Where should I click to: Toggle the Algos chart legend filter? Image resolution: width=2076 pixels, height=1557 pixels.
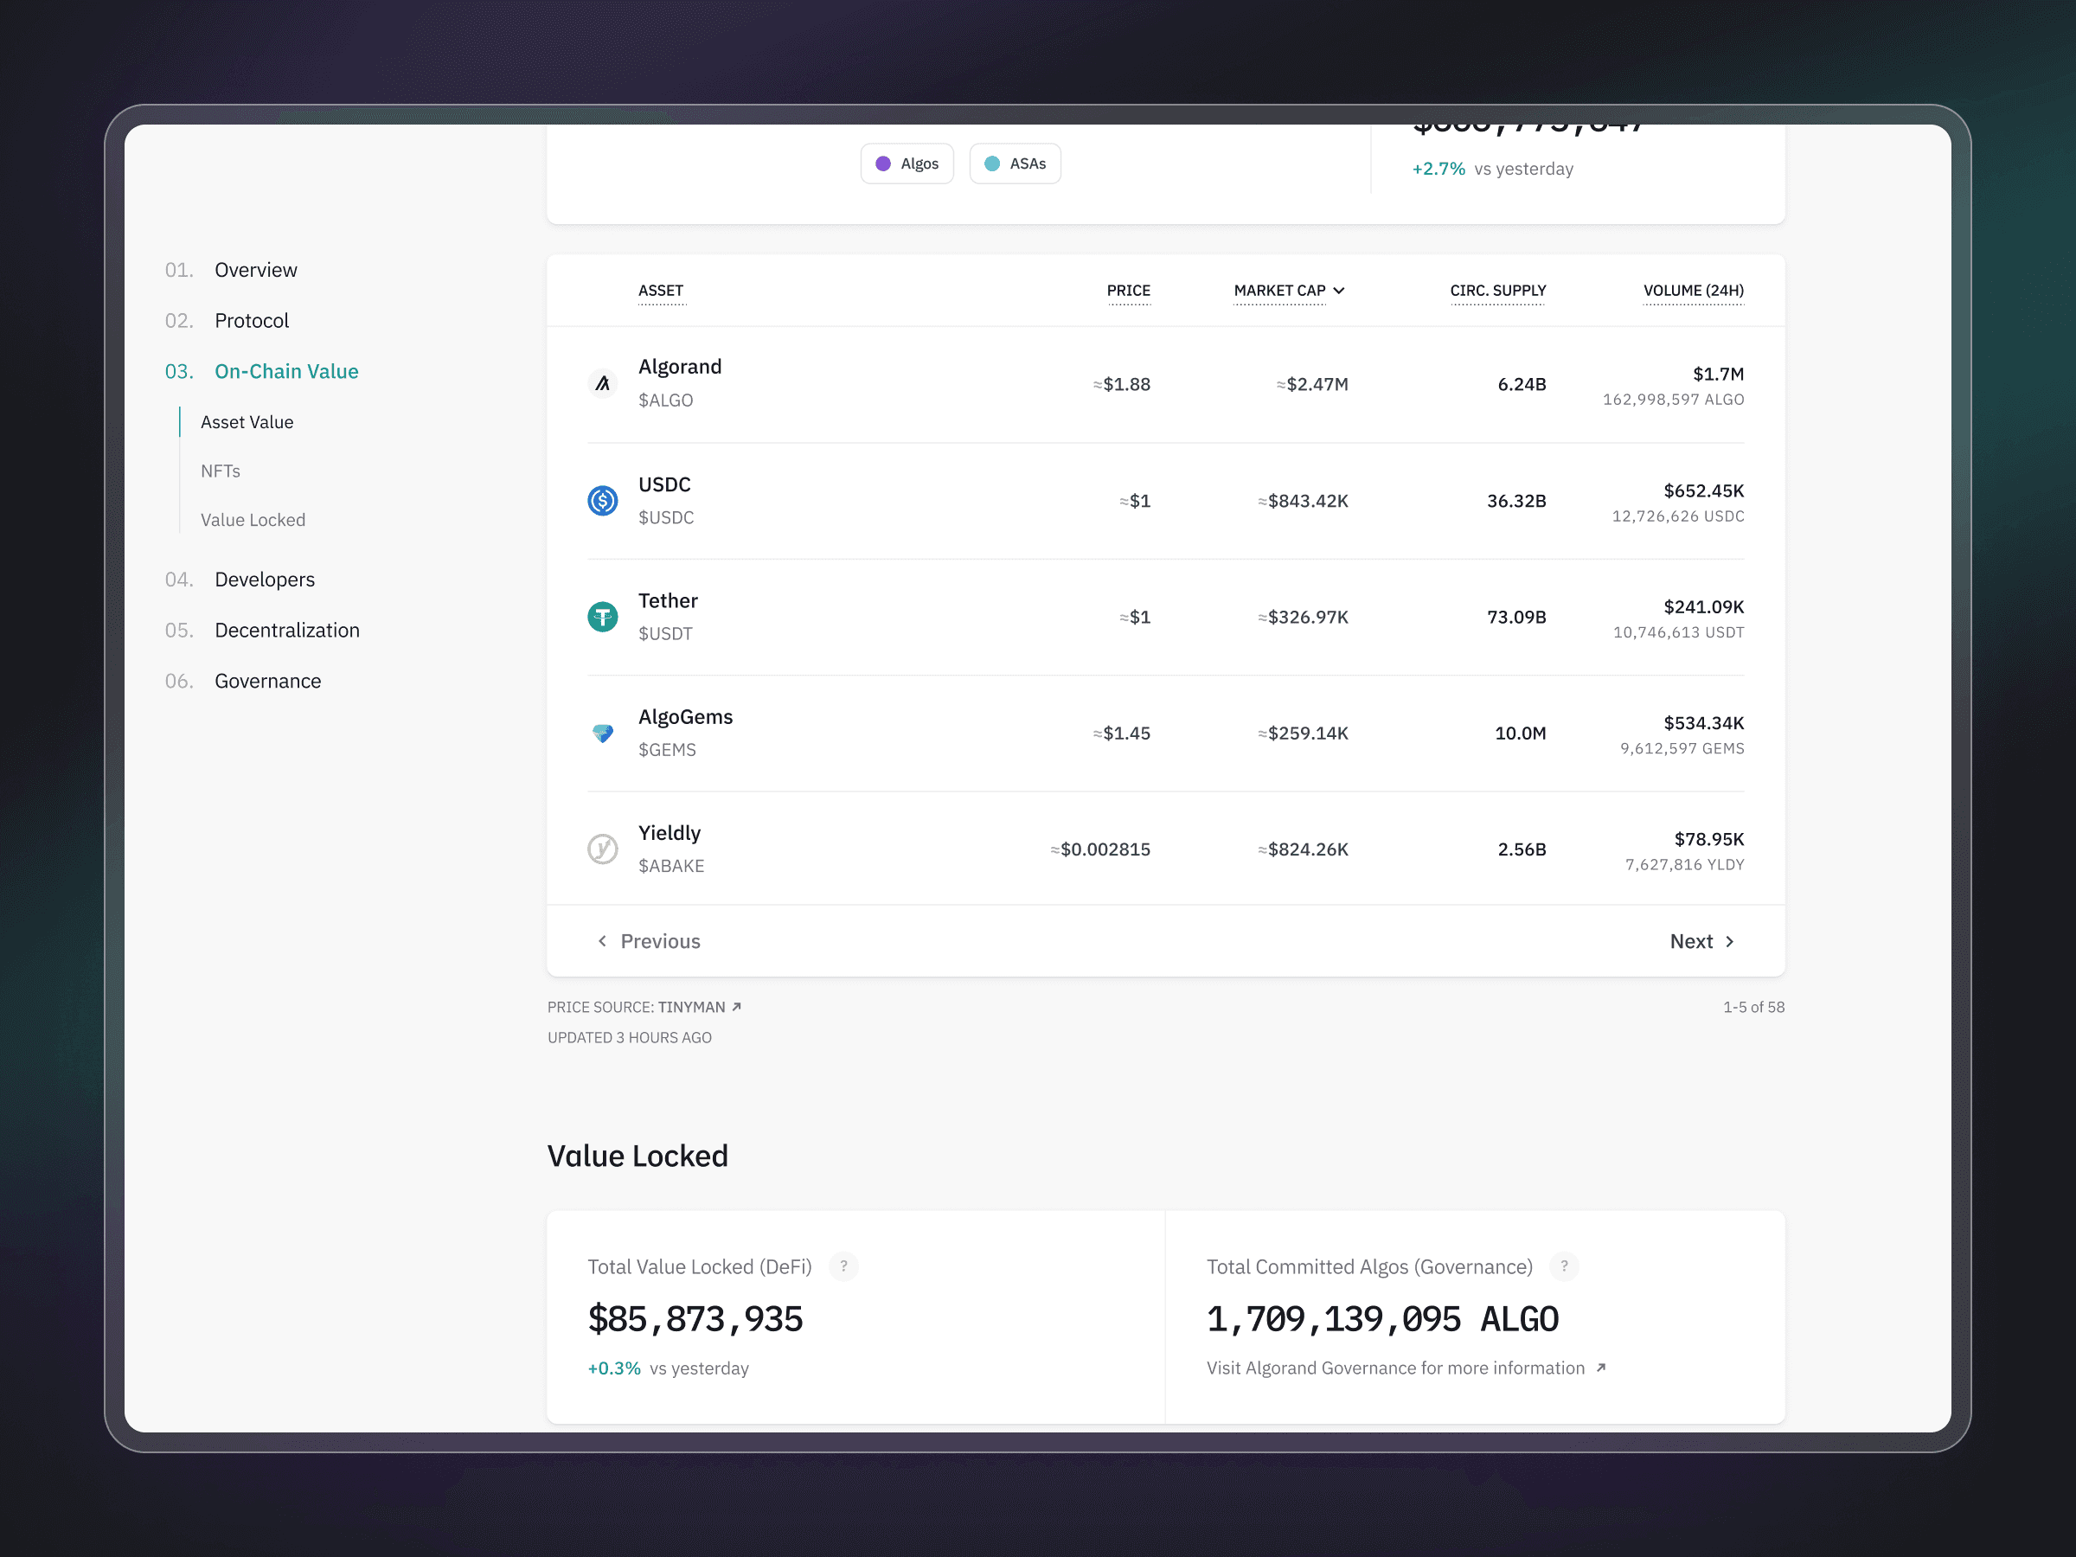[x=907, y=163]
